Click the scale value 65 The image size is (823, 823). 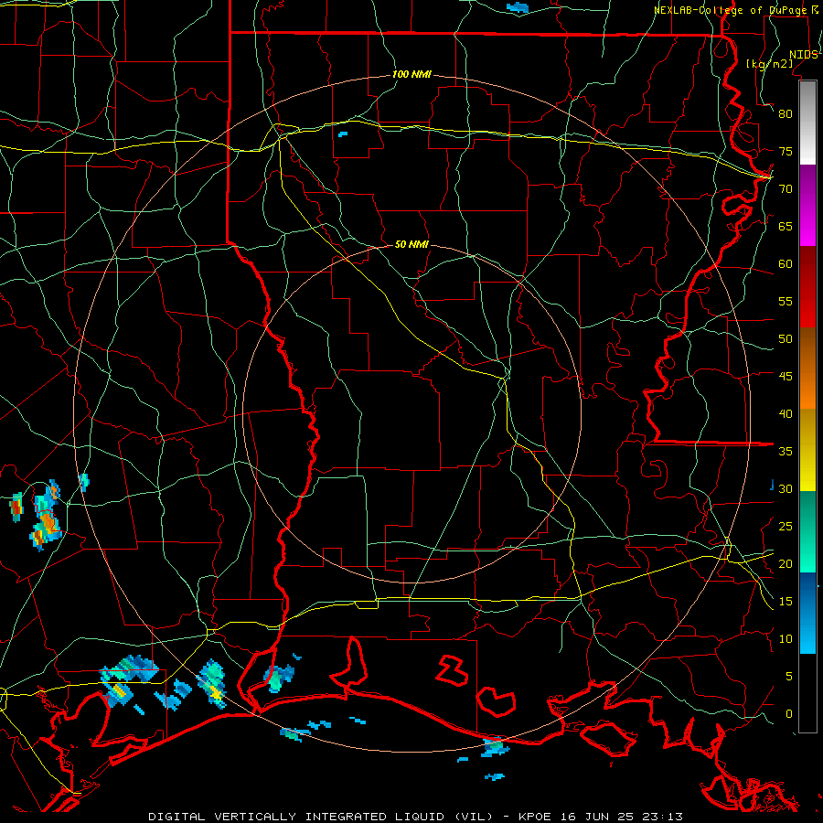click(786, 227)
